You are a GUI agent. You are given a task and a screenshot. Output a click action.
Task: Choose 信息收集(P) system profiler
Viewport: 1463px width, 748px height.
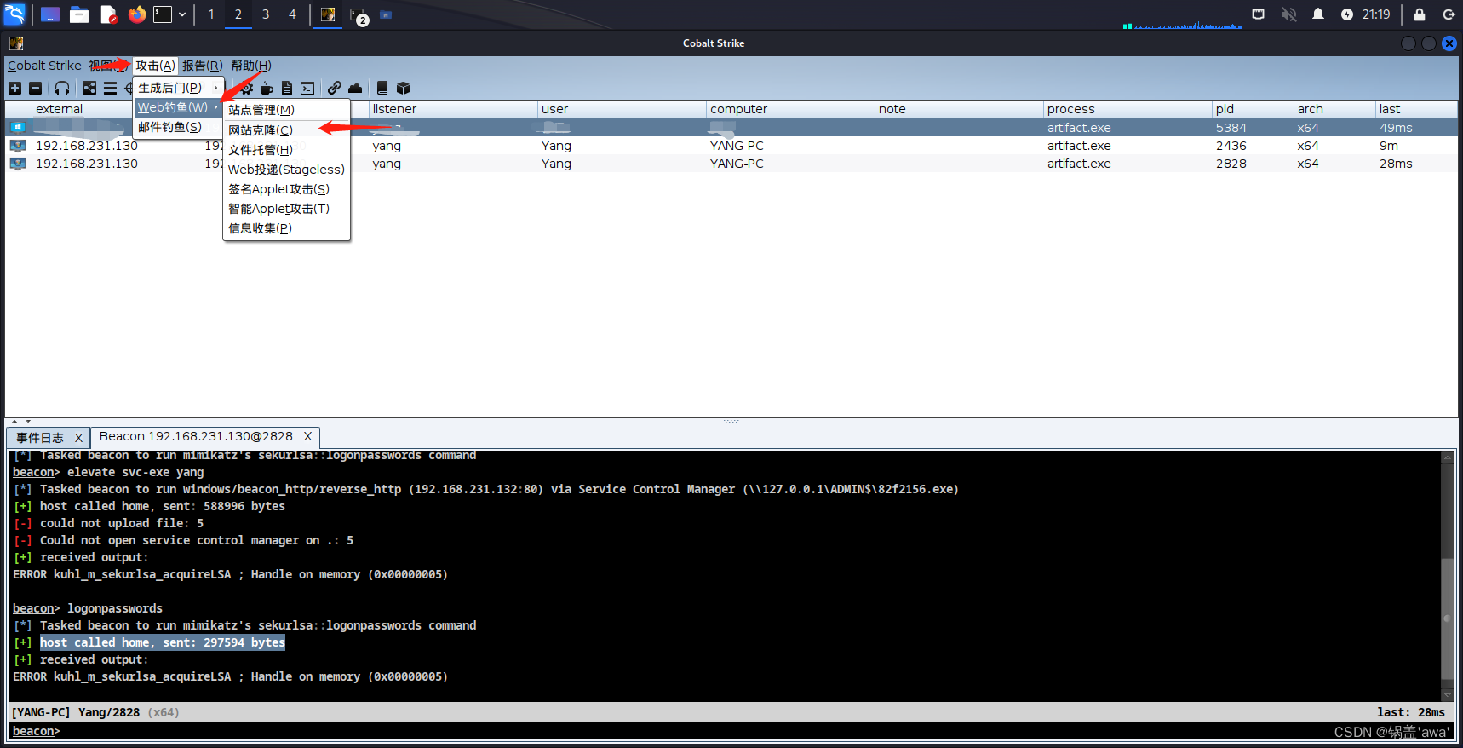[x=286, y=228]
